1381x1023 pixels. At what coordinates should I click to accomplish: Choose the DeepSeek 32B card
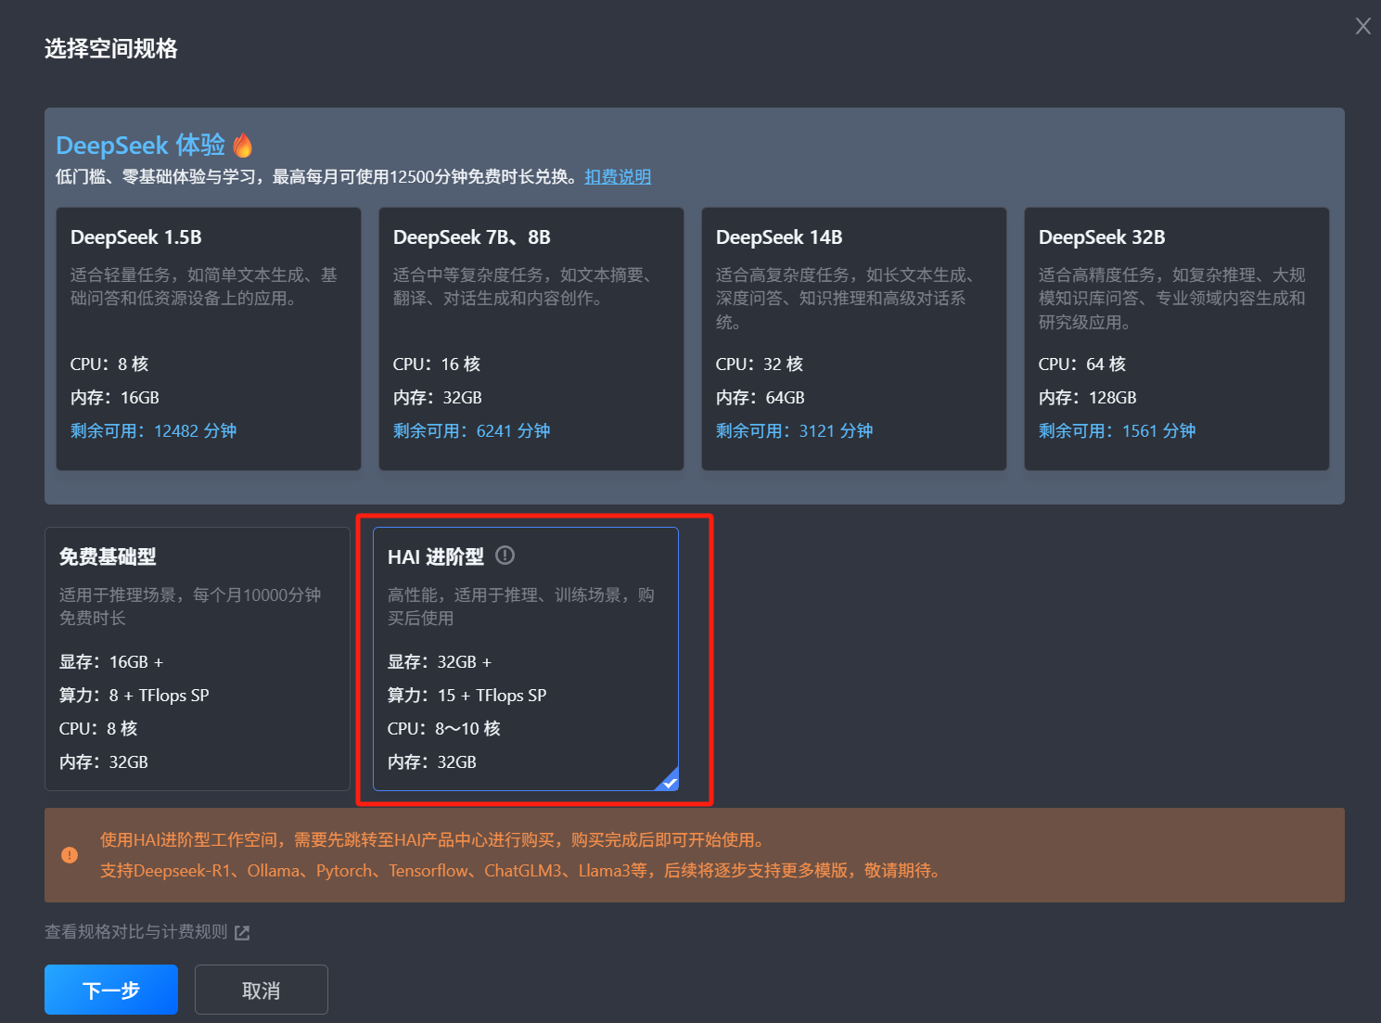pos(1177,339)
